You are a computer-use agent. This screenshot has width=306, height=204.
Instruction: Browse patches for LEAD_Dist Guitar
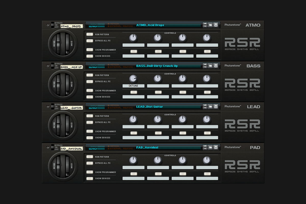tap(210, 107)
